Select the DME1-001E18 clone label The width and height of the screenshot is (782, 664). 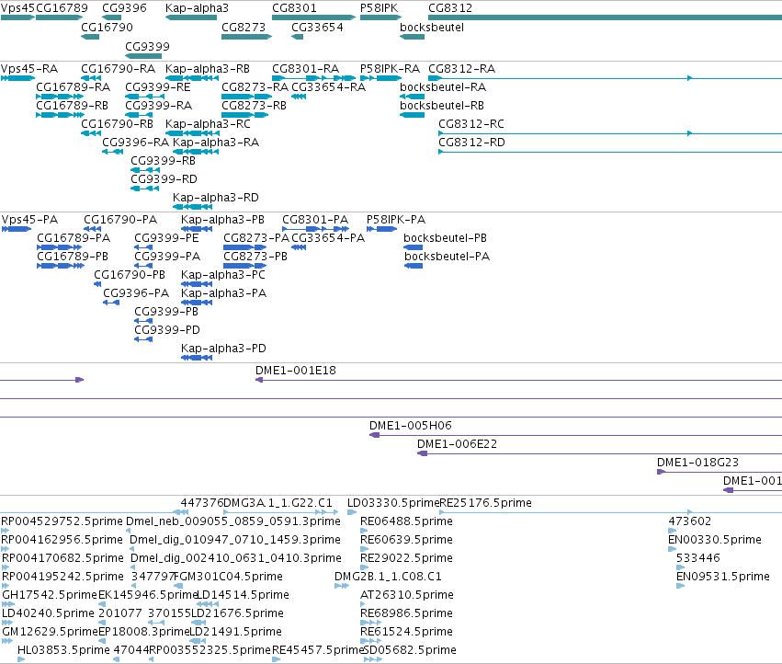[296, 371]
